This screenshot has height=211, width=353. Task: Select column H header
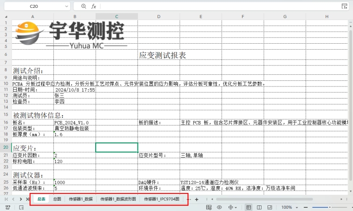coord(327,17)
